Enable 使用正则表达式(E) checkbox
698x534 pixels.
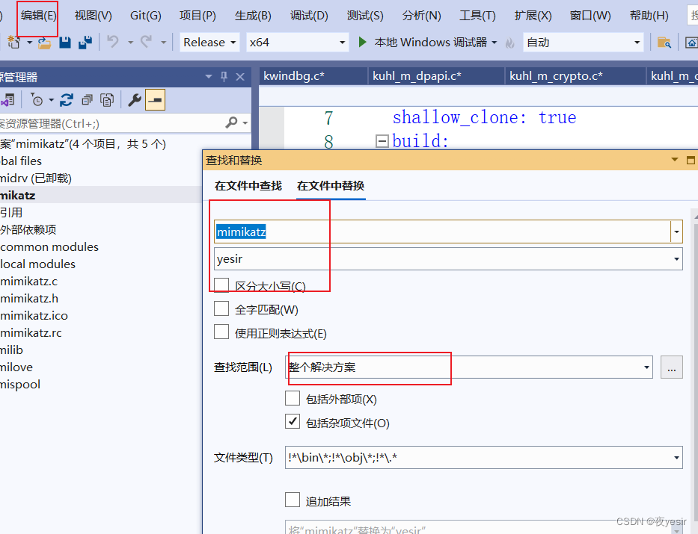[x=221, y=332]
